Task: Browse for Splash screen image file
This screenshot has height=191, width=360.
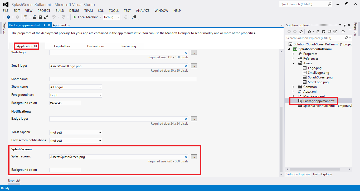Action: [x=194, y=157]
